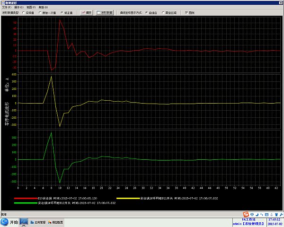
Task: Click the red legend line for 610安达线
Action: tap(26, 199)
